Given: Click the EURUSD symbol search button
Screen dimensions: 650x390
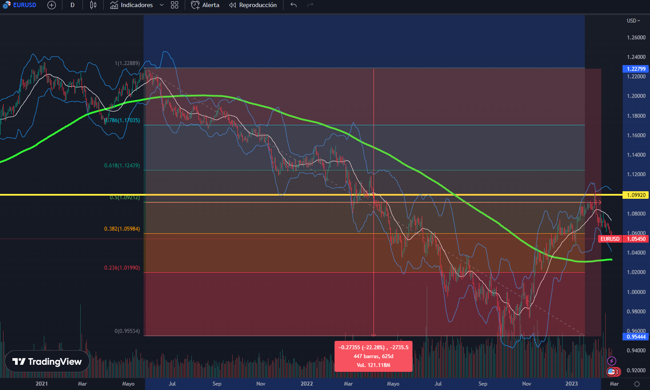Looking at the screenshot, I should (x=20, y=5).
